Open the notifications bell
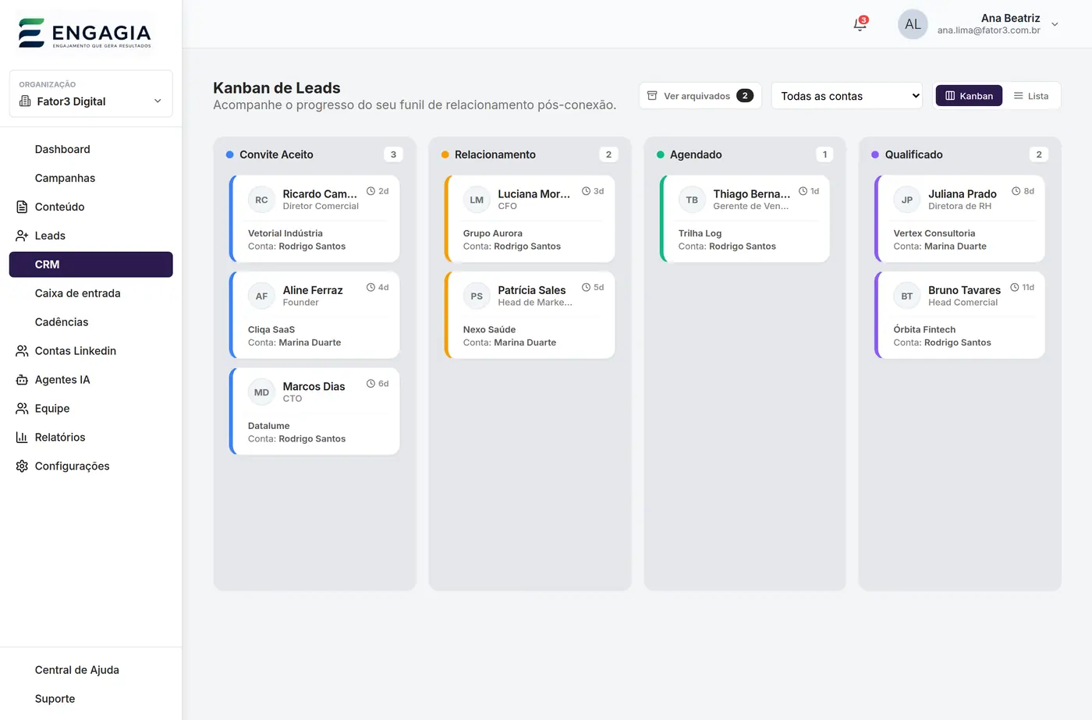This screenshot has width=1092, height=720. click(860, 24)
